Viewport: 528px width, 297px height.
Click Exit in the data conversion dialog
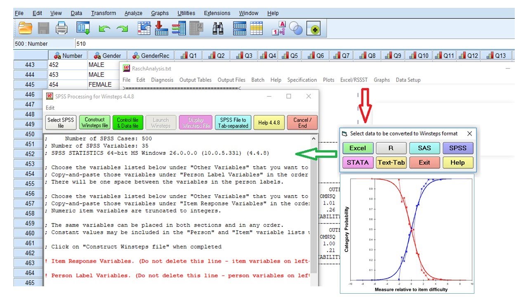coord(424,163)
